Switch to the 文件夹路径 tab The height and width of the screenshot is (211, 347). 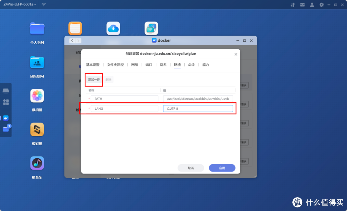[x=115, y=65]
